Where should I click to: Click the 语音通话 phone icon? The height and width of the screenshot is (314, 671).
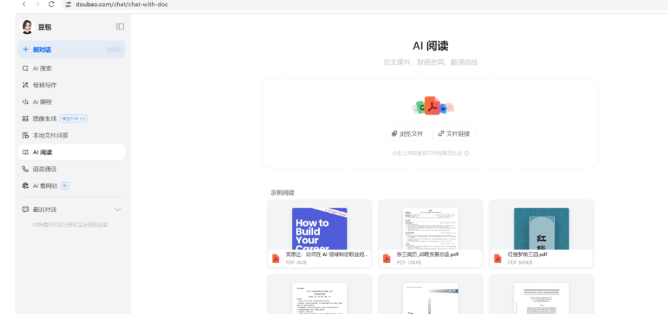pyautogui.click(x=25, y=169)
